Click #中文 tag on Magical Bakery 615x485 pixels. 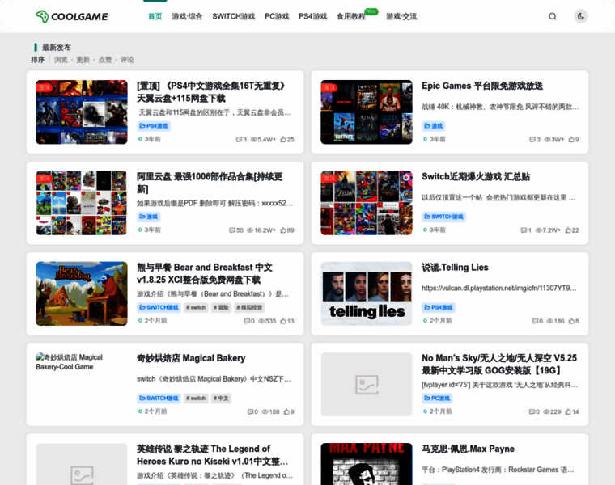tap(221, 399)
